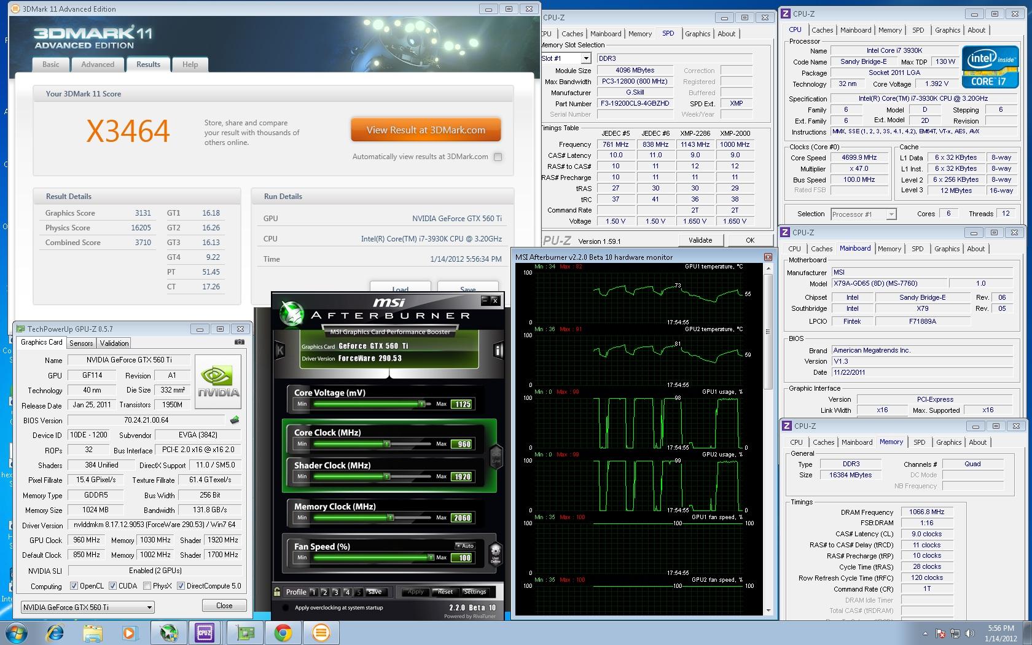
Task: Toggle Auto fan speed in Afterburner
Action: tap(465, 545)
